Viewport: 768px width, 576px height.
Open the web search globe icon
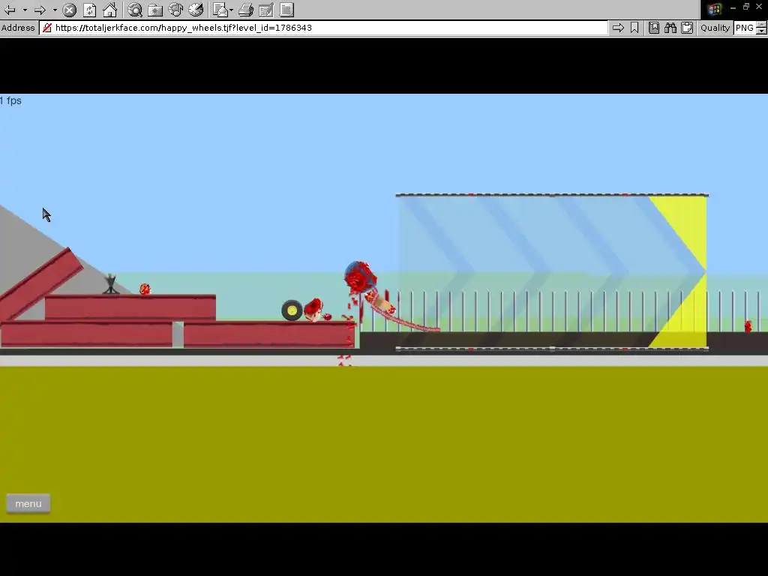click(135, 10)
